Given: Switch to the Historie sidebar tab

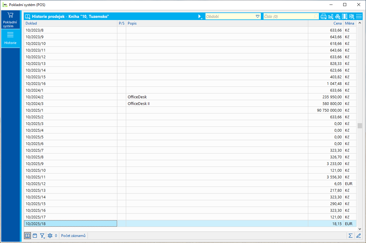Looking at the screenshot, I should pyautogui.click(x=10, y=38).
